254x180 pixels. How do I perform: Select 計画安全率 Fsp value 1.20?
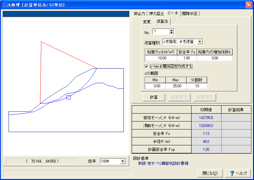(x=206, y=149)
